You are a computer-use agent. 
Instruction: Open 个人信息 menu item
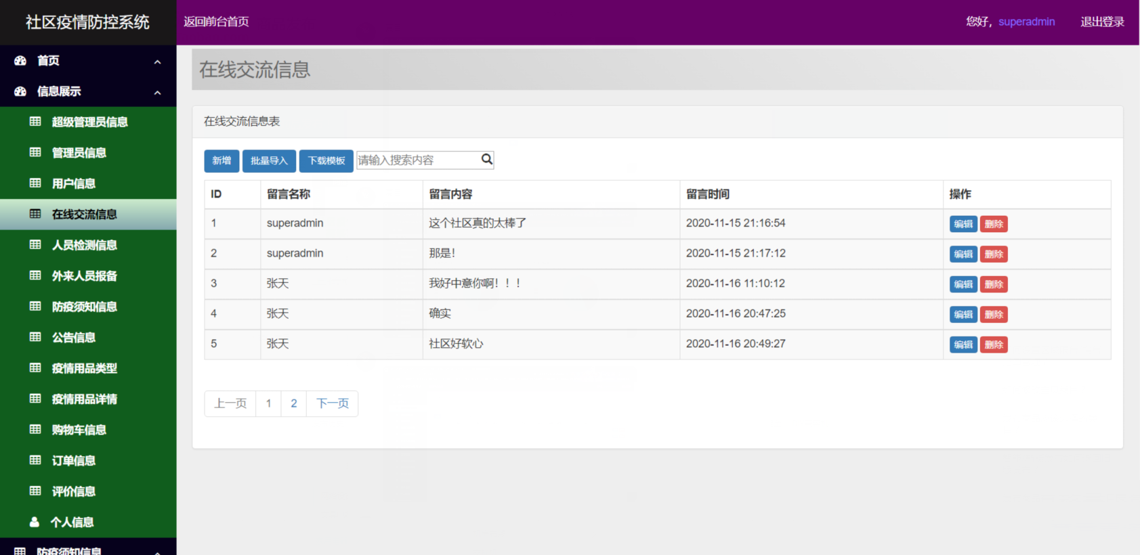(88, 523)
